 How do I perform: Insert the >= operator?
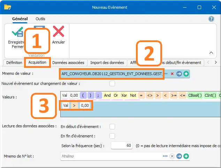[174, 95]
